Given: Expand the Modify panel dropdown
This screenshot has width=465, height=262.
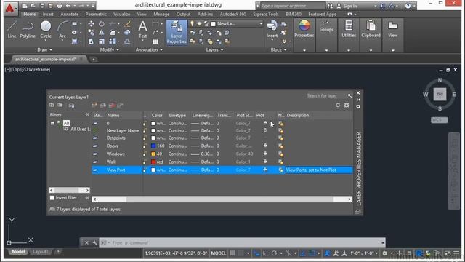Looking at the screenshot, I should tap(110, 49).
